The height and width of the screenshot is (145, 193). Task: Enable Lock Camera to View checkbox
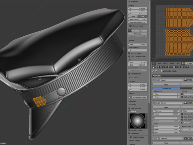[129, 56]
